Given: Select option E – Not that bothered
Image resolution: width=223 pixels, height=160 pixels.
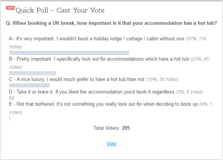Looking at the screenshot, I should coord(103,104).
